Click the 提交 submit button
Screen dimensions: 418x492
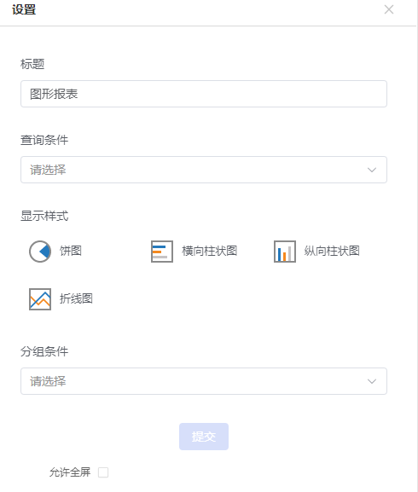click(204, 437)
